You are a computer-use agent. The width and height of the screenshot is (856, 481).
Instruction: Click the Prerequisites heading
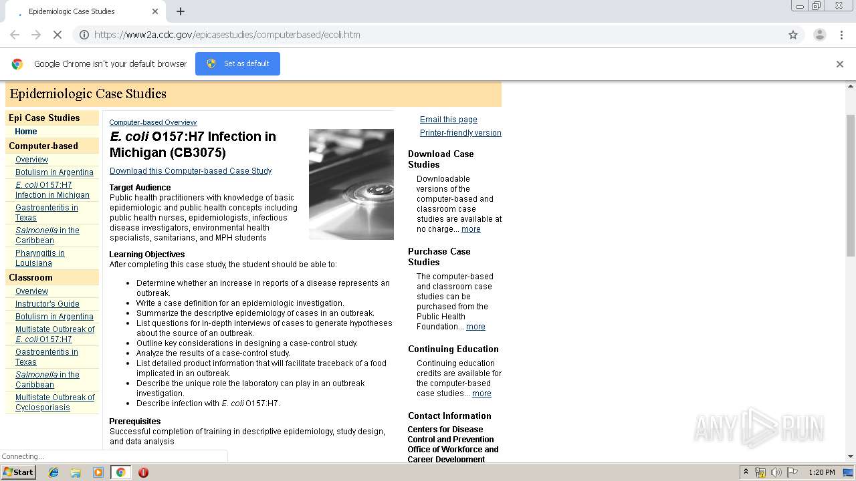pyautogui.click(x=135, y=422)
